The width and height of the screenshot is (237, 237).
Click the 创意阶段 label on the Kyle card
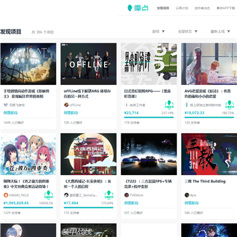[x=192, y=203]
